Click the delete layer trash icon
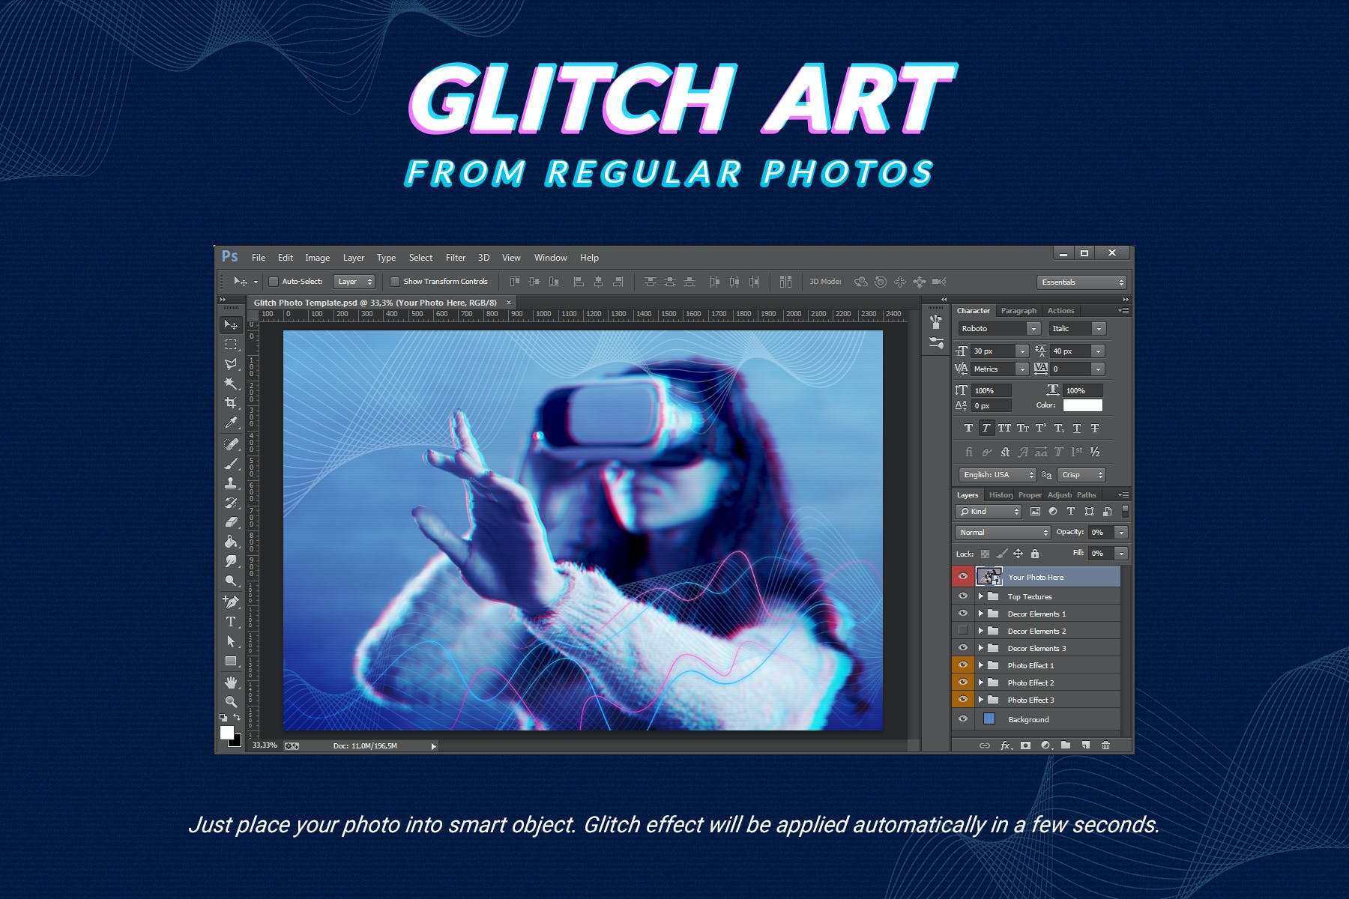Viewport: 1349px width, 899px height. point(1105,745)
